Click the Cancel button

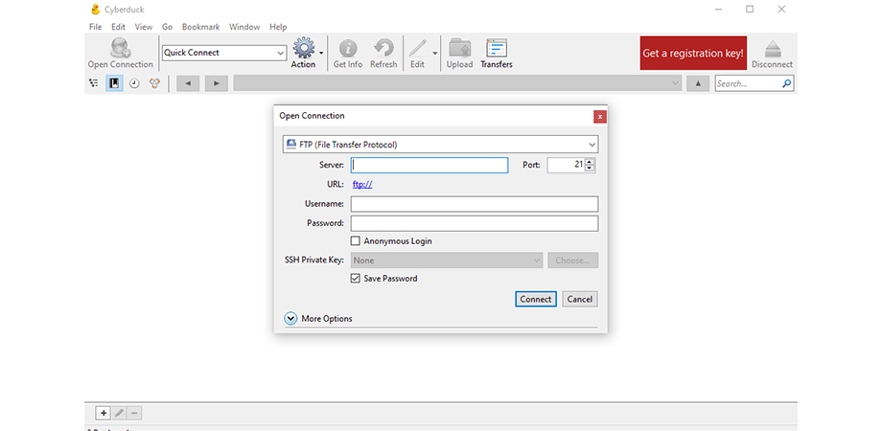(x=579, y=299)
